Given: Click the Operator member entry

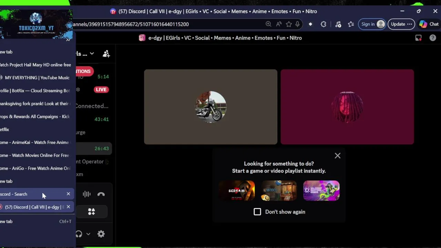Looking at the screenshot, I should pyautogui.click(x=92, y=162).
